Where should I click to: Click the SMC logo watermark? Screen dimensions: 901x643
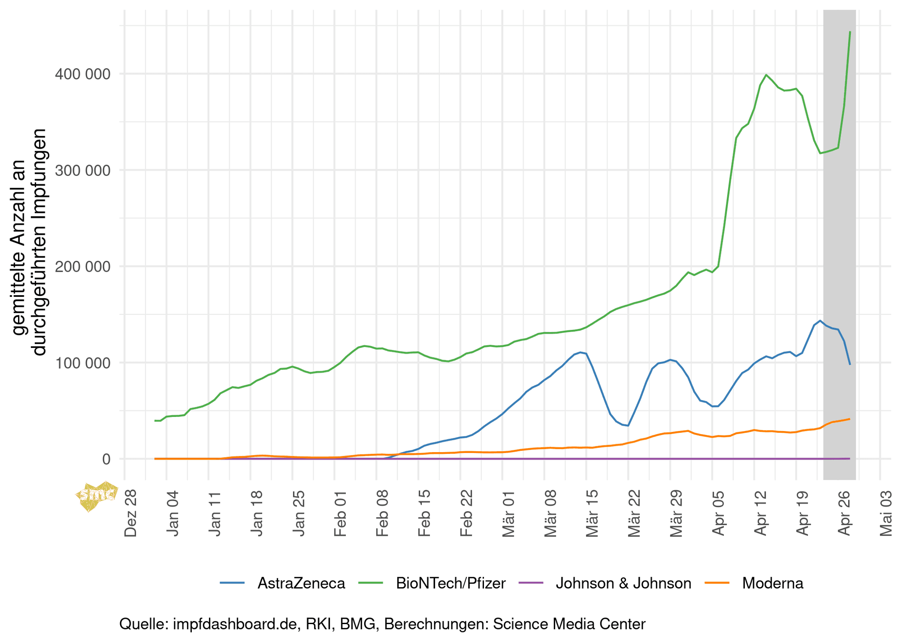tap(96, 496)
